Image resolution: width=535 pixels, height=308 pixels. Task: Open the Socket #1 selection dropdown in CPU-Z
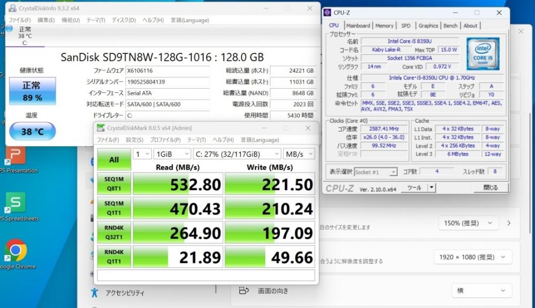(x=376, y=172)
